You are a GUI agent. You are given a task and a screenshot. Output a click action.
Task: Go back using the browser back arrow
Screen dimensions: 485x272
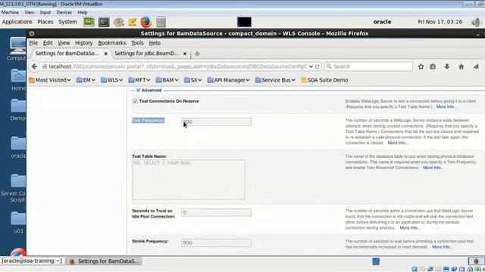coord(34,66)
